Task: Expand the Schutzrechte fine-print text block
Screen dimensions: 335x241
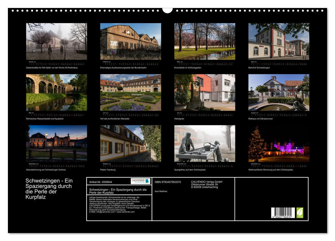Action: point(119,203)
